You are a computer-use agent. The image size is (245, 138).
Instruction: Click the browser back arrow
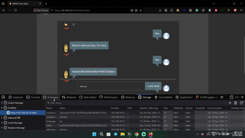[x=4, y=10]
